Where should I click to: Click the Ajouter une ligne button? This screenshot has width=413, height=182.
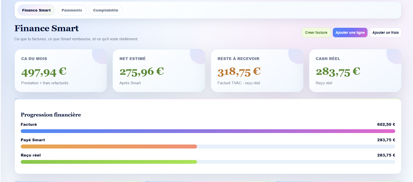coord(350,32)
